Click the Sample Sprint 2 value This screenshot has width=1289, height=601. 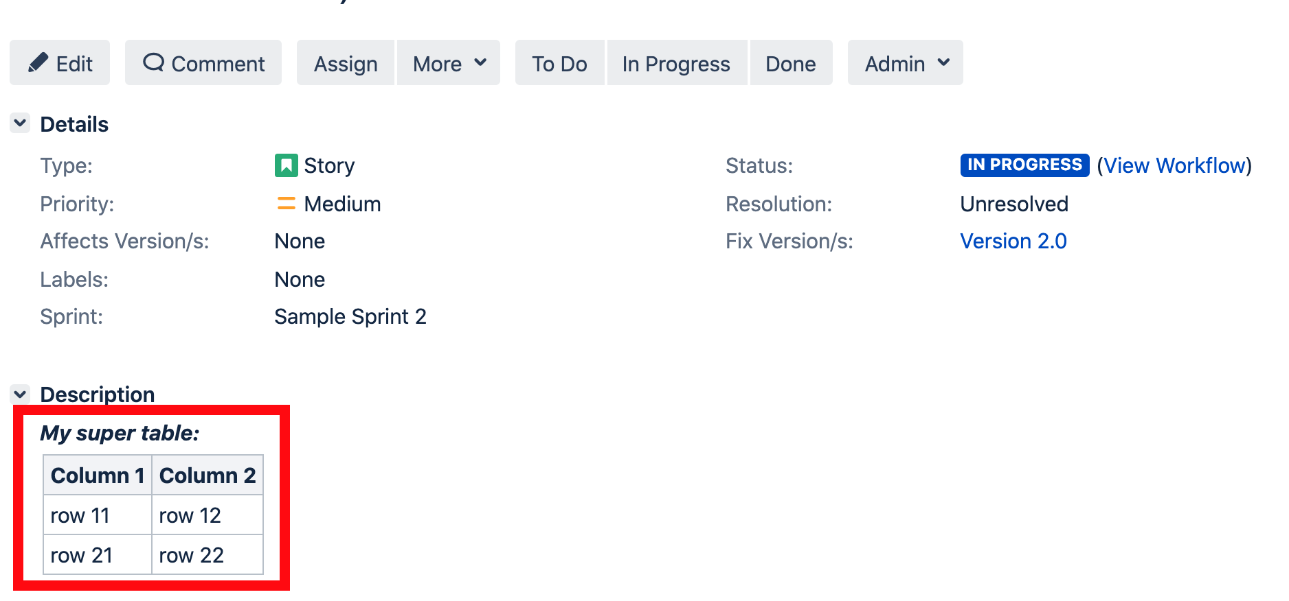(350, 316)
